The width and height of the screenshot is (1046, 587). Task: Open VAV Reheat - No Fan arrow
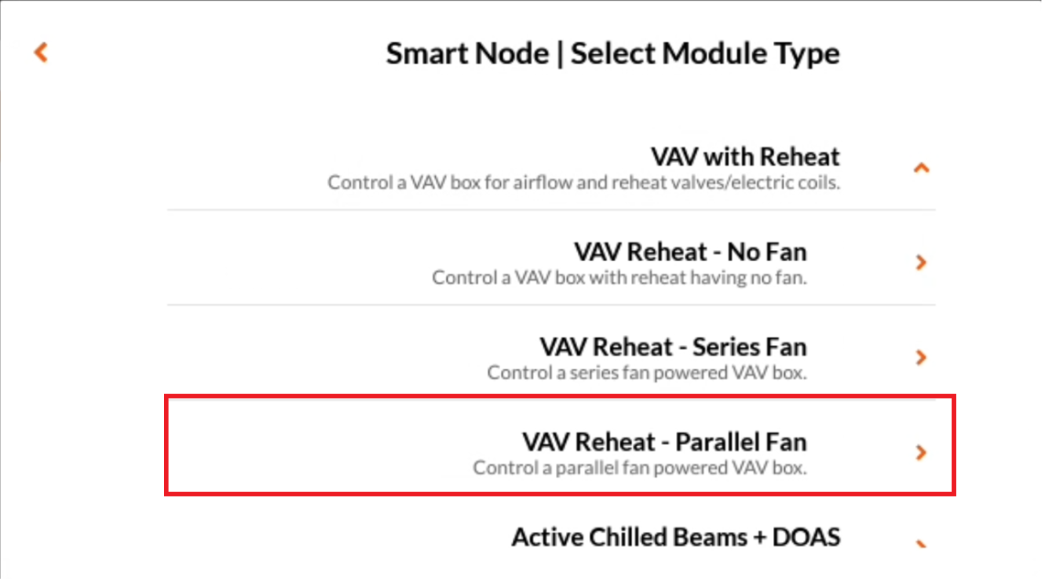click(x=921, y=262)
